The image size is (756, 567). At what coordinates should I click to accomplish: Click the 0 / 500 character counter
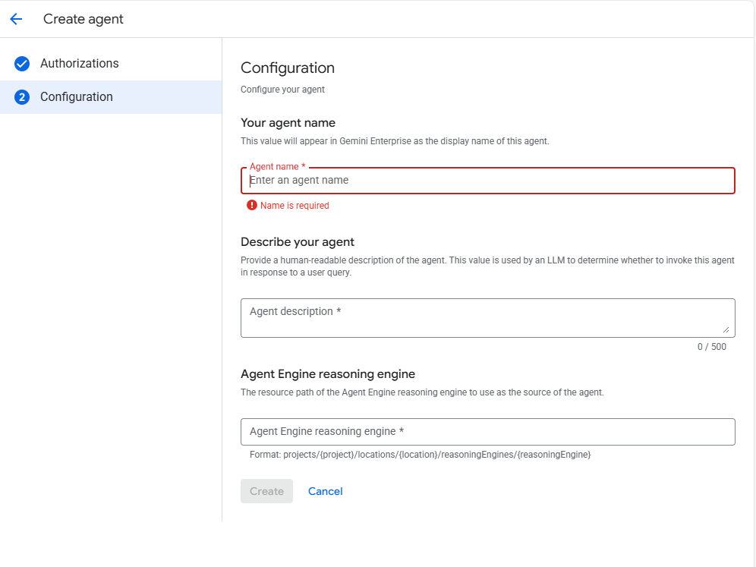[x=711, y=346]
